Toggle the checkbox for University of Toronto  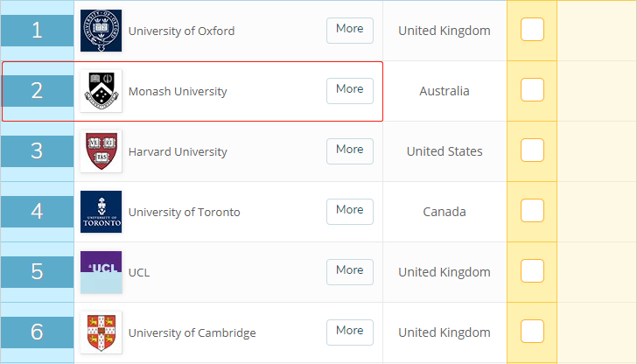pos(532,210)
